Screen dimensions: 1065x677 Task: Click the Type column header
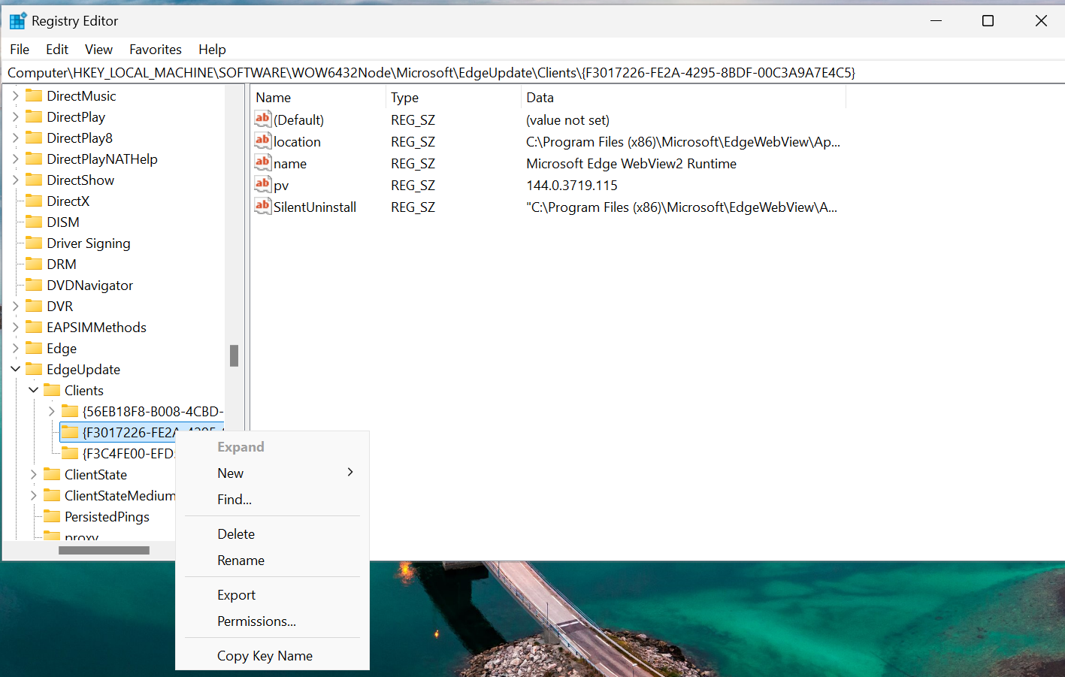(x=453, y=98)
